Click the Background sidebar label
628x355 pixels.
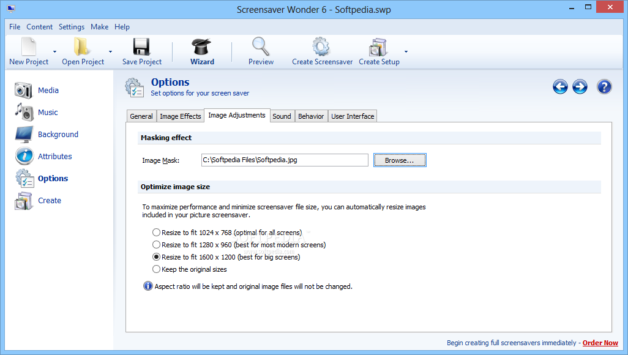pyautogui.click(x=58, y=134)
